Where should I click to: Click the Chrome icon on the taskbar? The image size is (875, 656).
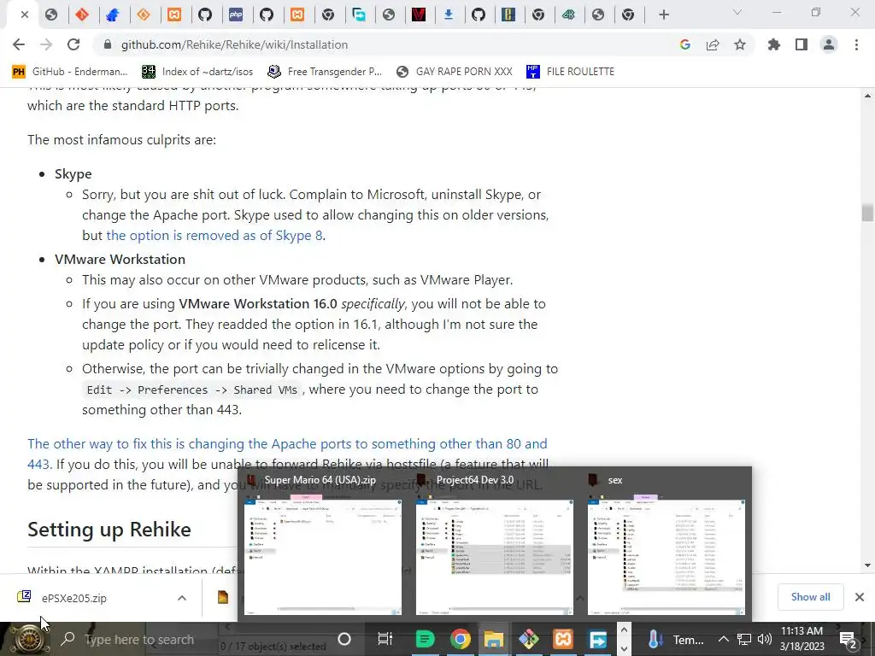(x=460, y=639)
